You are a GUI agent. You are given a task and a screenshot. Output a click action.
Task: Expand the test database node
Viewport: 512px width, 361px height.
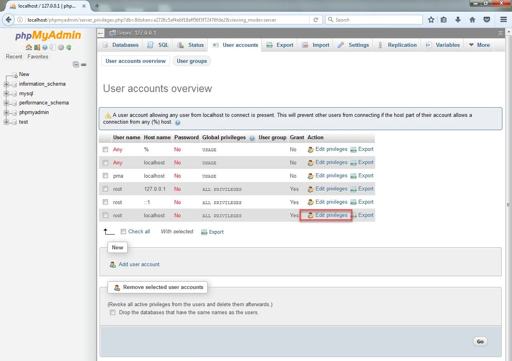point(6,122)
